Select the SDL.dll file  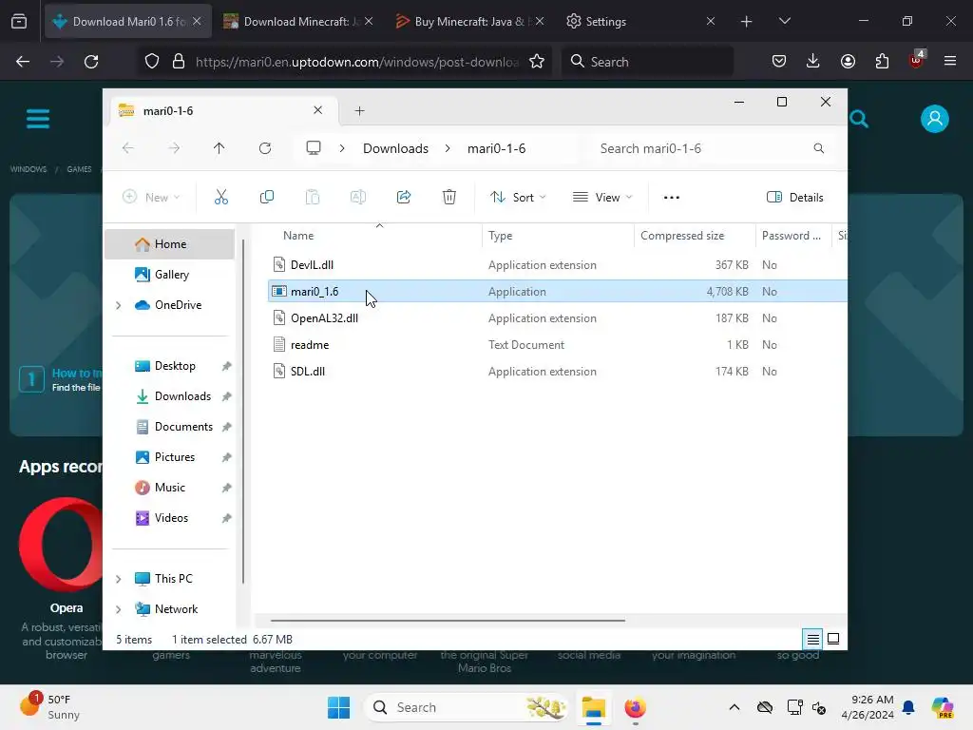(557, 372)
